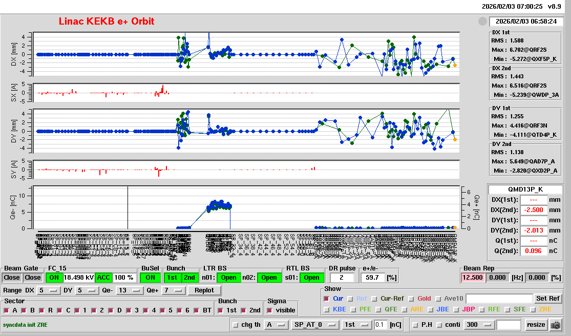The image size is (571, 336).
Task: Open the SP_AT_0 monitor dropdown
Action: pos(315,325)
